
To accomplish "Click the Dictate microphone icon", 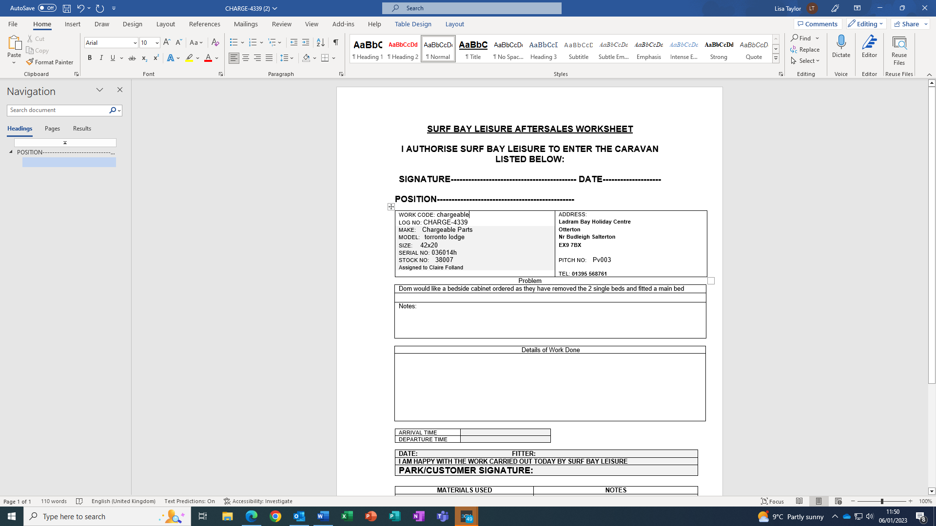I will pyautogui.click(x=841, y=43).
